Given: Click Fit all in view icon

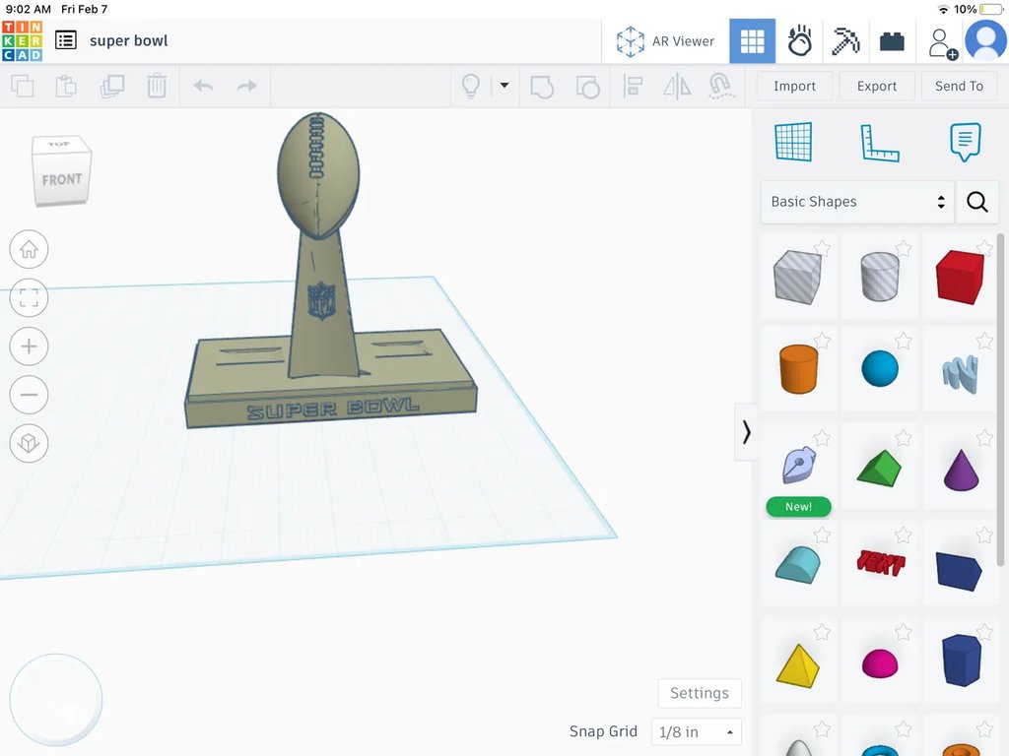Looking at the screenshot, I should coord(29,297).
